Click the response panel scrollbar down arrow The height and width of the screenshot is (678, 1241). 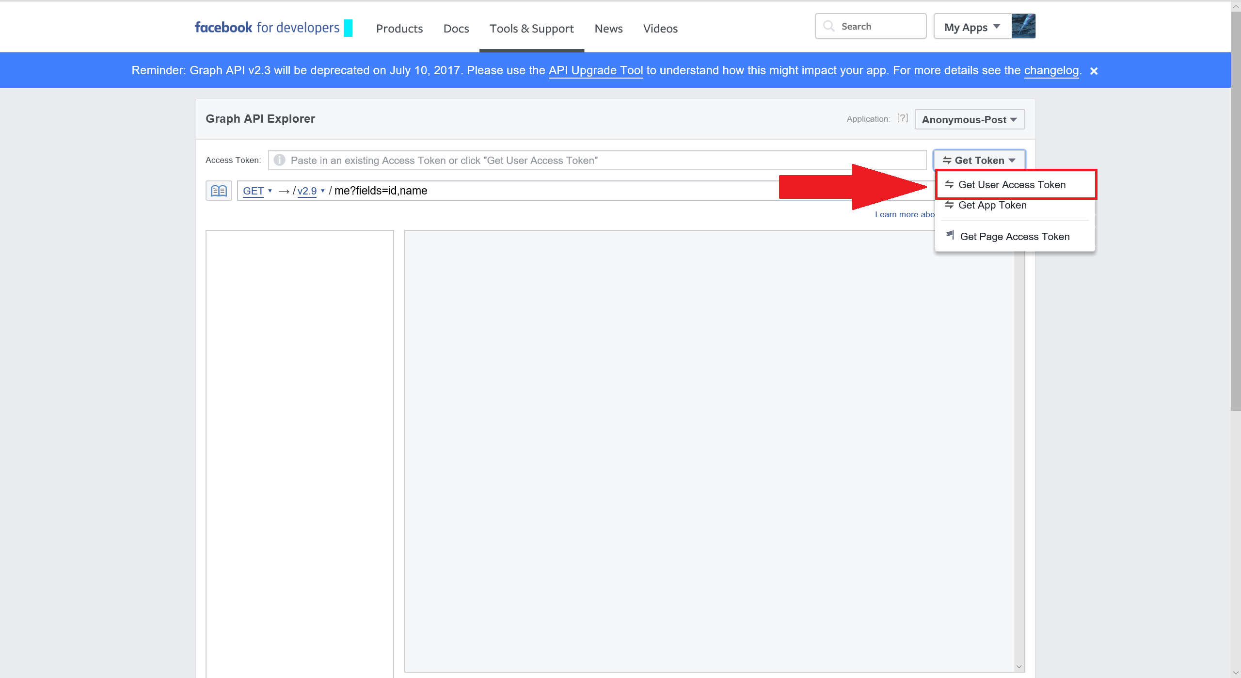(1019, 666)
